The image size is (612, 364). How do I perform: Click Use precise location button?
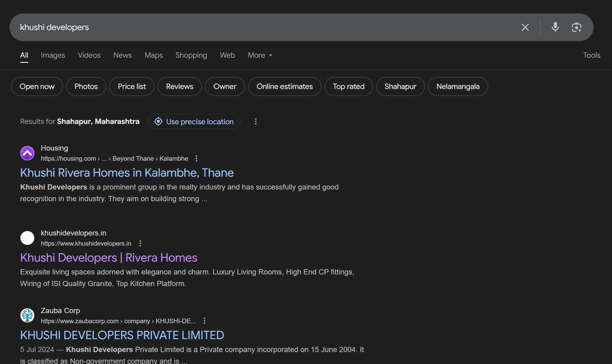click(194, 121)
